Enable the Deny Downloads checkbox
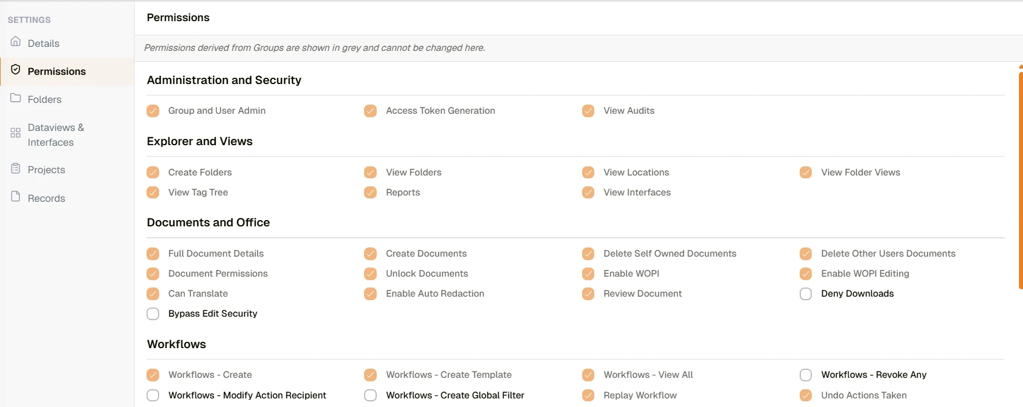Image resolution: width=1023 pixels, height=407 pixels. point(805,294)
